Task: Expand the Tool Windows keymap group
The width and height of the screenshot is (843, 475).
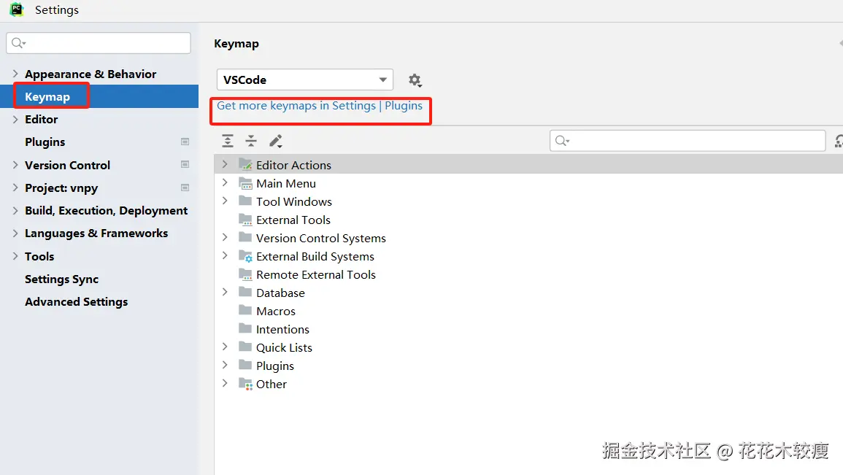Action: coord(225,201)
